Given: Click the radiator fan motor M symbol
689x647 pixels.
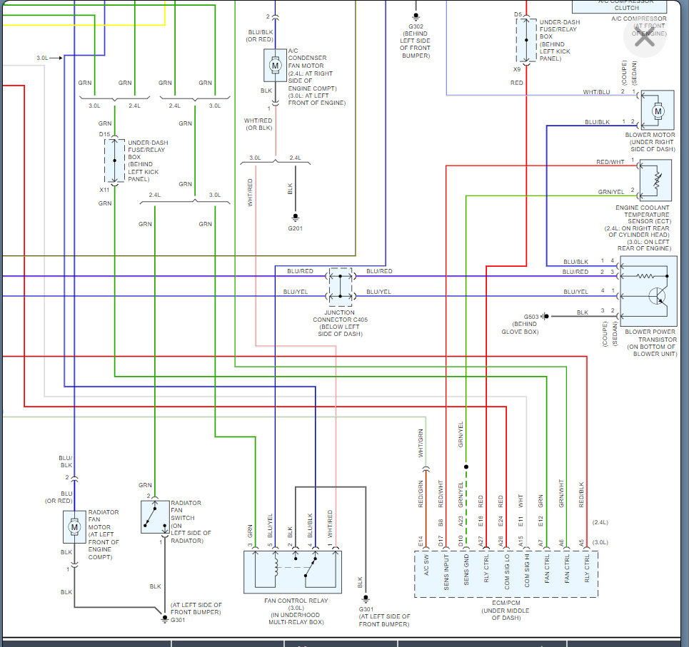Looking at the screenshot, I should pyautogui.click(x=74, y=526).
